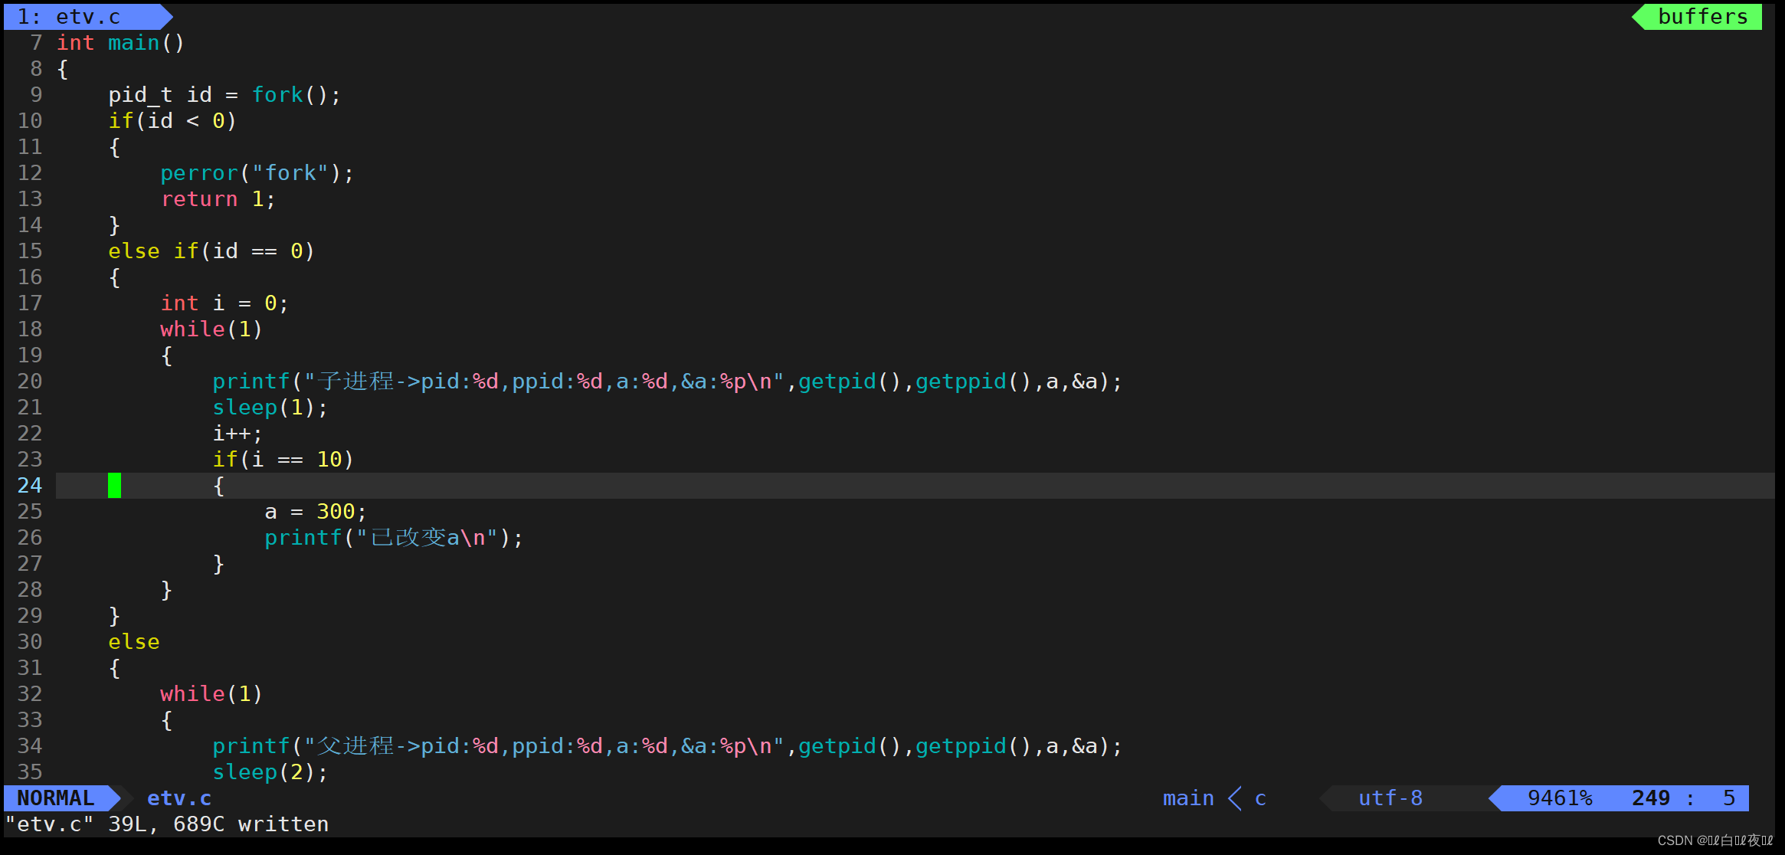Click 'getppid' call on line 20
Viewport: 1785px width, 855px height.
pyautogui.click(x=961, y=382)
